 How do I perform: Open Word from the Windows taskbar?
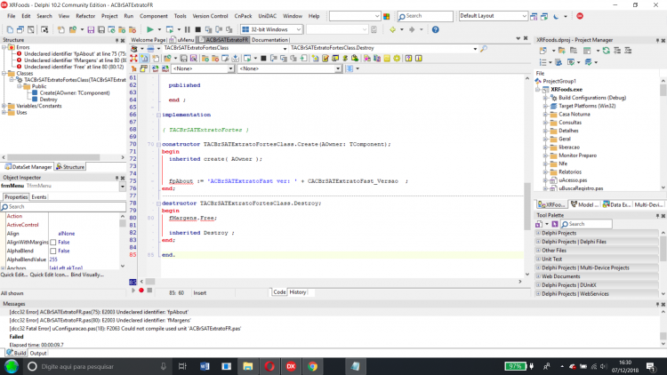click(205, 366)
